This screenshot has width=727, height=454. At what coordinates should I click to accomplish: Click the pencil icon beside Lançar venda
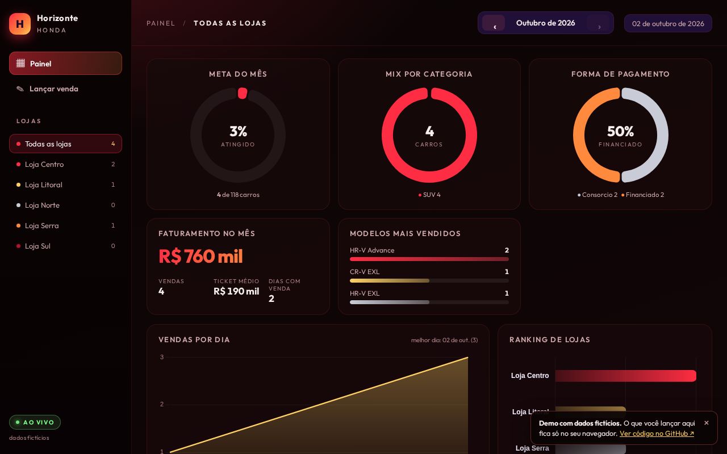tap(20, 89)
